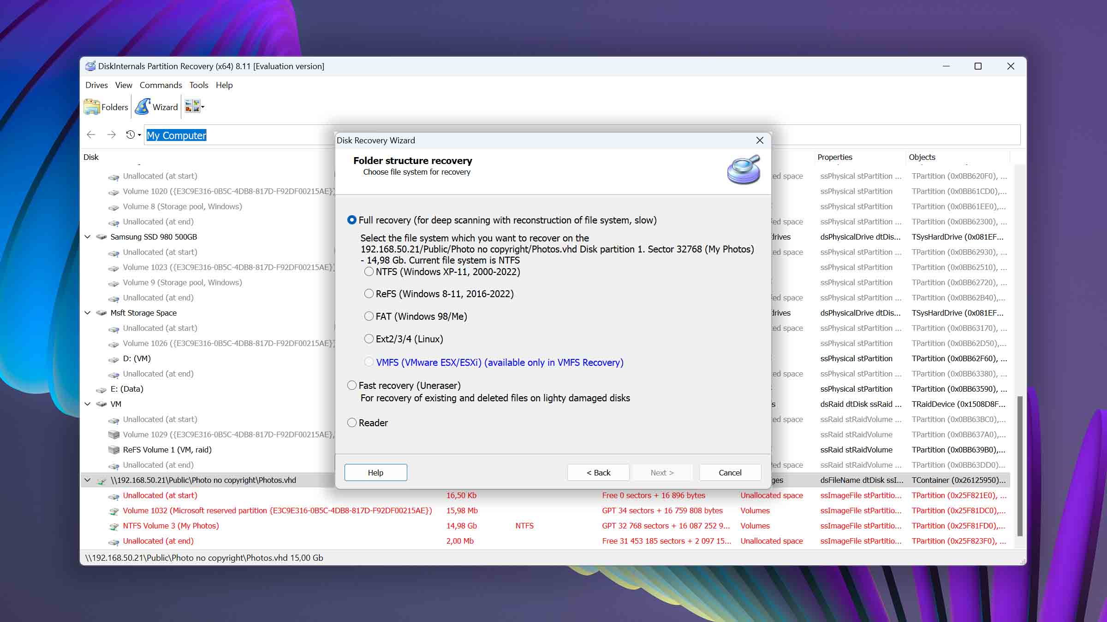Select Fast recovery (Uneraser) option

click(352, 386)
